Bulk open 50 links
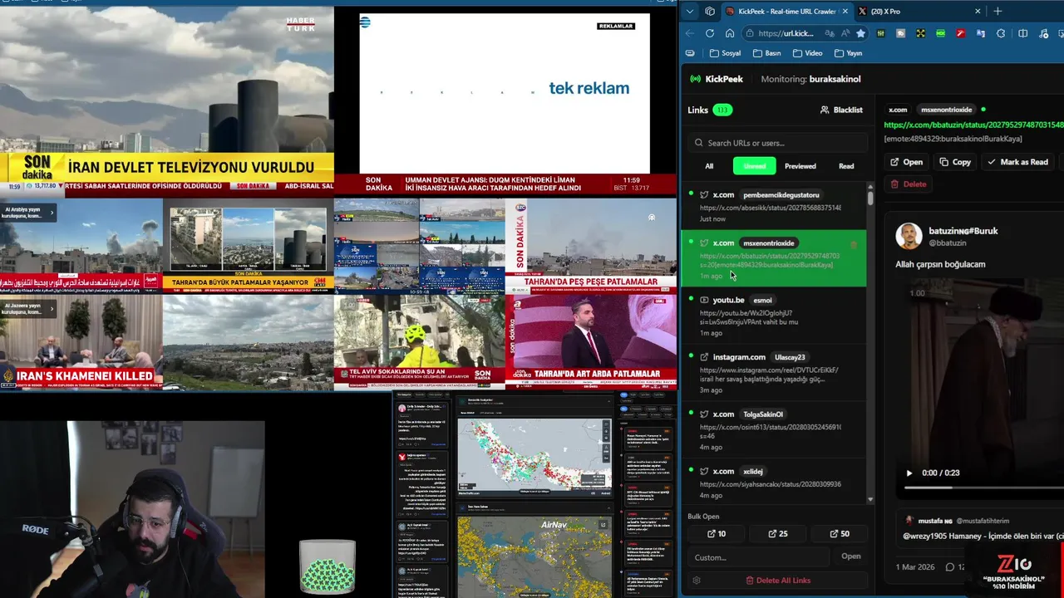 tap(840, 534)
